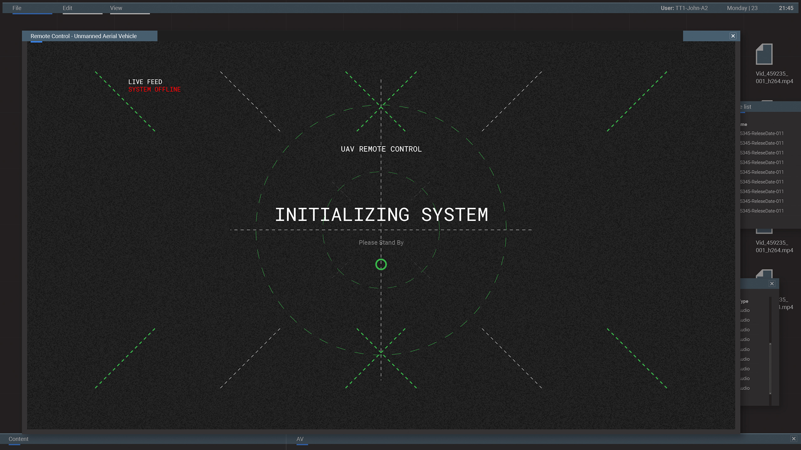Image resolution: width=801 pixels, height=450 pixels.
Task: Click scrollbar down arrow in audio panel
Action: coord(770,393)
